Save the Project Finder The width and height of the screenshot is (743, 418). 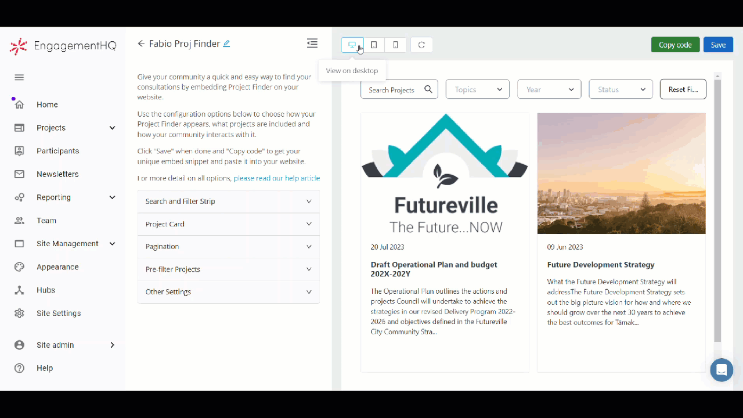click(x=718, y=45)
